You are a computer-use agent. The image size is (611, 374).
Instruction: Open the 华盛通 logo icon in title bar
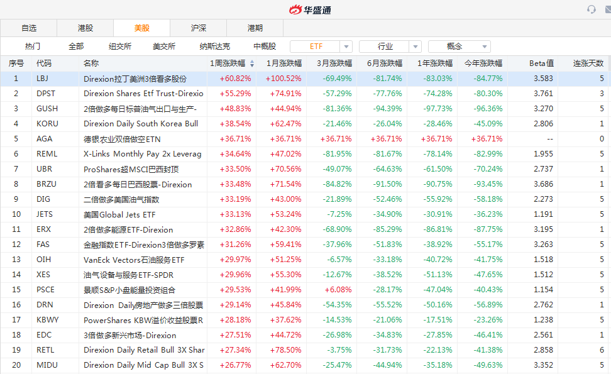(x=295, y=9)
